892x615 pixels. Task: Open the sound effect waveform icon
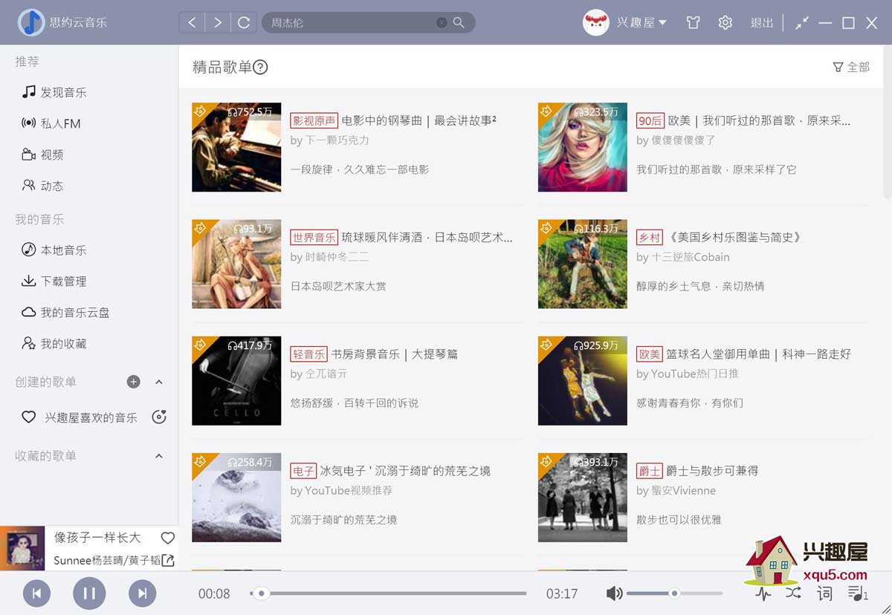(x=763, y=593)
